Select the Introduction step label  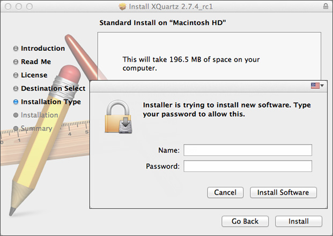pyautogui.click(x=43, y=49)
